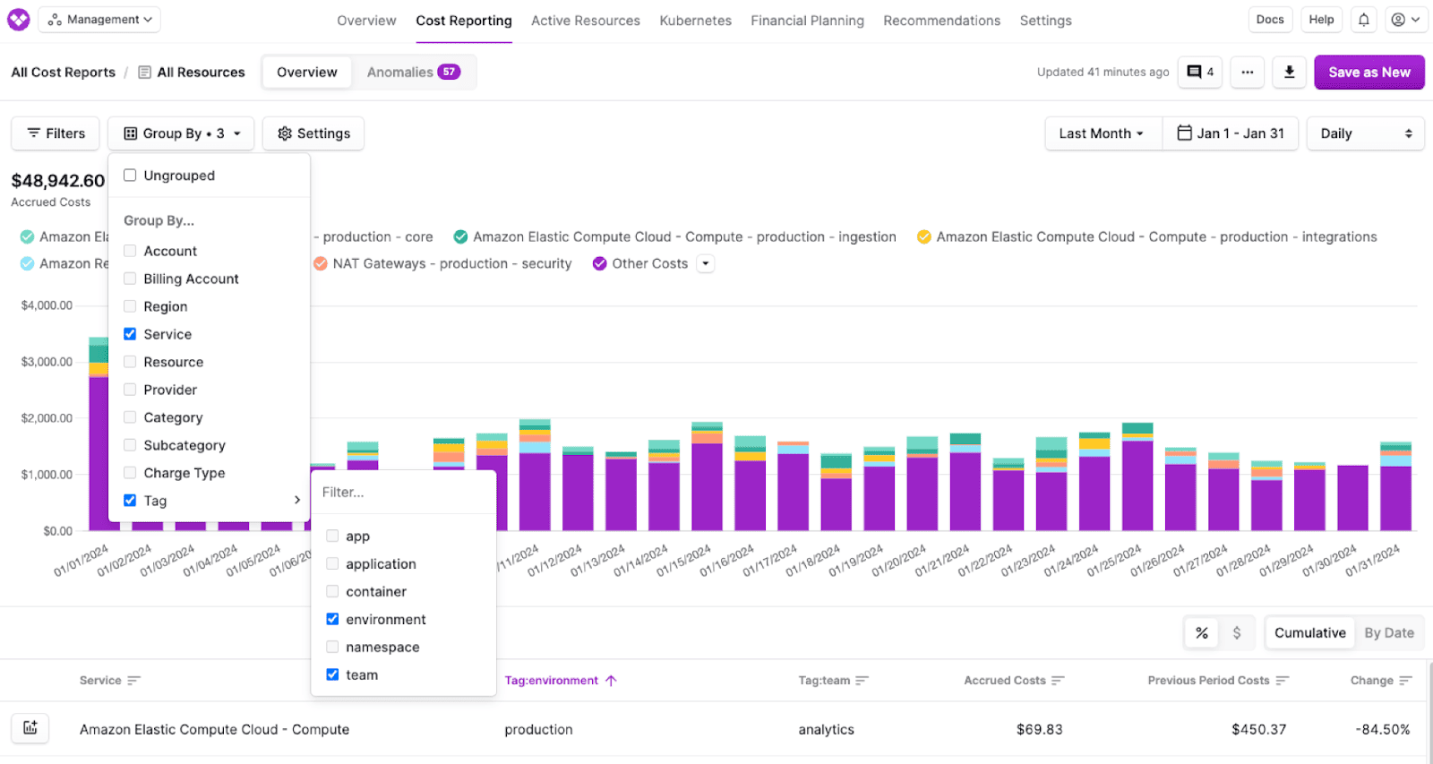1433x764 pixels.
Task: Click the purple heart logo icon
Action: click(x=19, y=20)
